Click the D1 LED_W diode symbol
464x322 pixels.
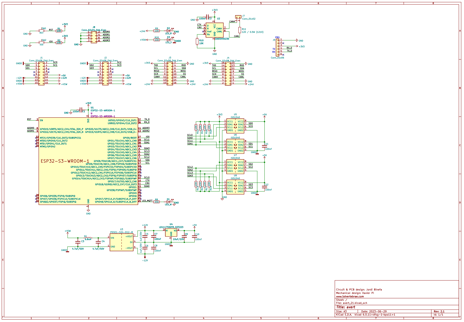coord(168,202)
